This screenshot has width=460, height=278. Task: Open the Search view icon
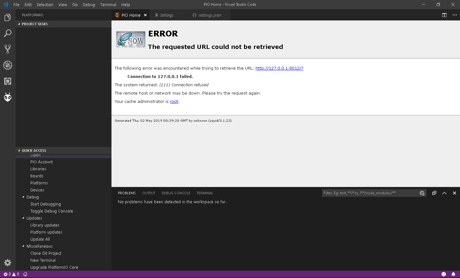coord(8,33)
